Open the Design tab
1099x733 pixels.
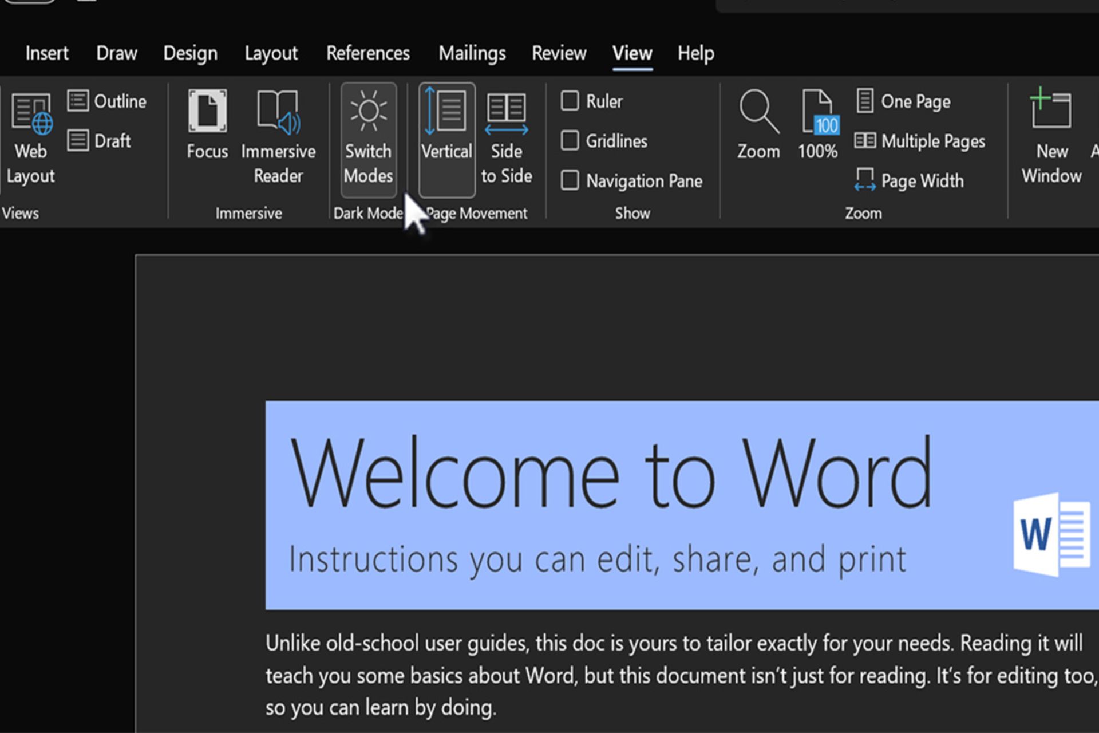(x=191, y=53)
